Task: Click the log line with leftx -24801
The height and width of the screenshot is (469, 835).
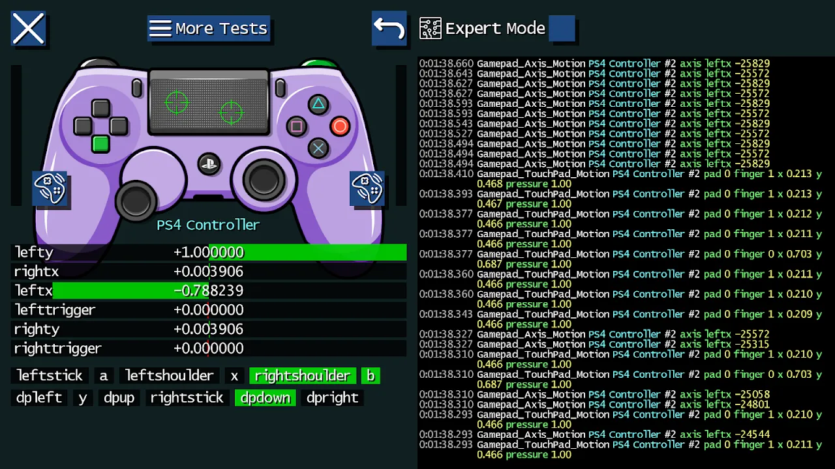Action: 594,405
